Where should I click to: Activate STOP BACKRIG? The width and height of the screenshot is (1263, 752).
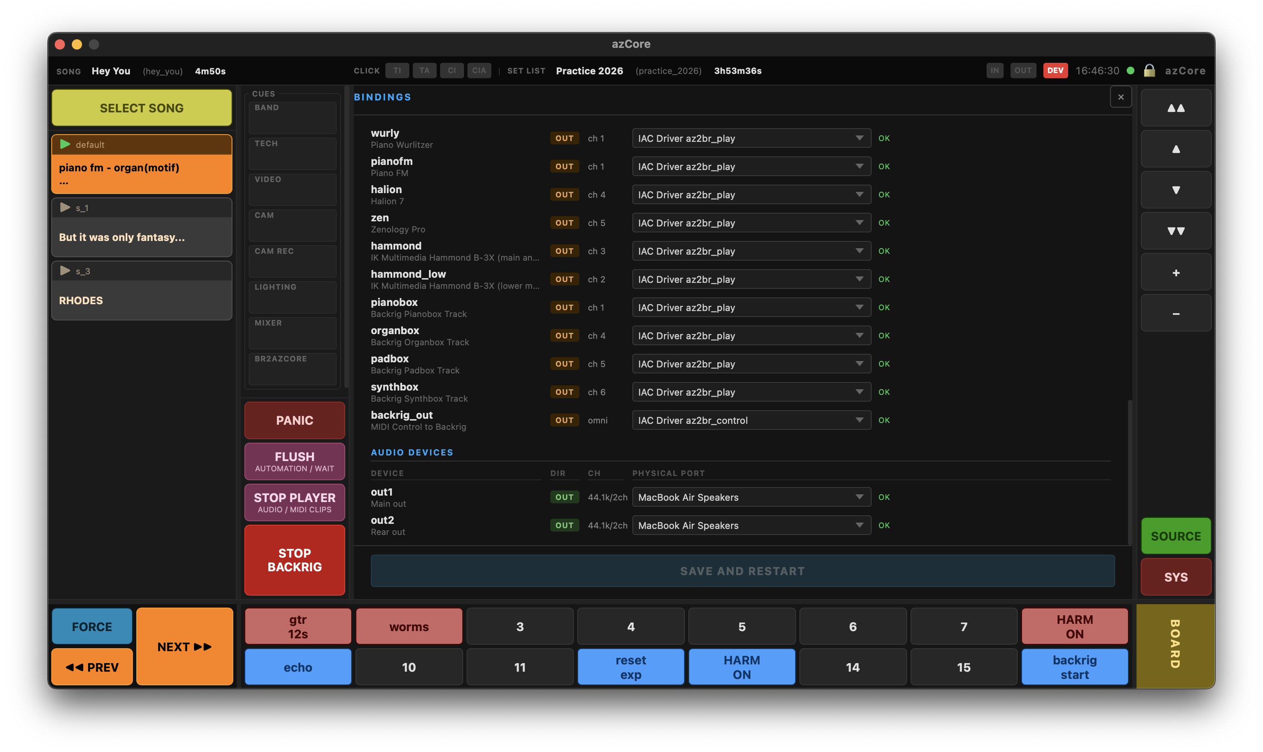click(294, 559)
